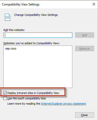Click the Close button at the bottom
The height and width of the screenshot is (120, 98).
[x=85, y=115]
